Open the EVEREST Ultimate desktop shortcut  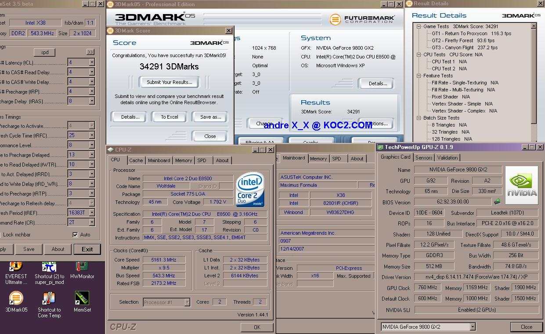(16, 267)
